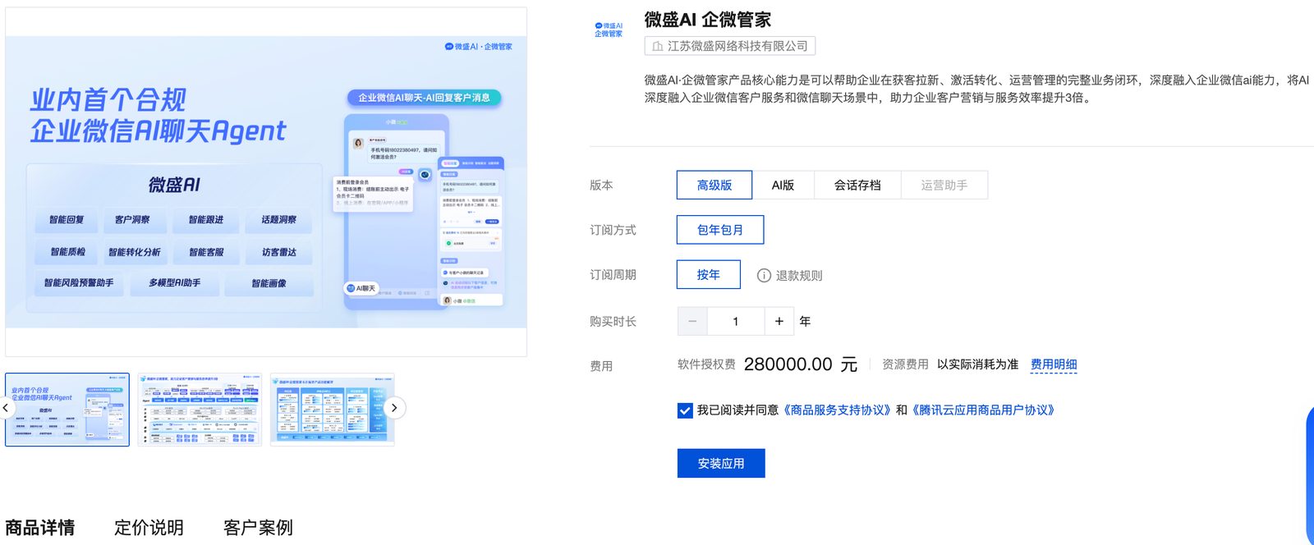Screen dimensions: 1314x545
Task: Click the info icon next to 退款规则
Action: pos(764,276)
